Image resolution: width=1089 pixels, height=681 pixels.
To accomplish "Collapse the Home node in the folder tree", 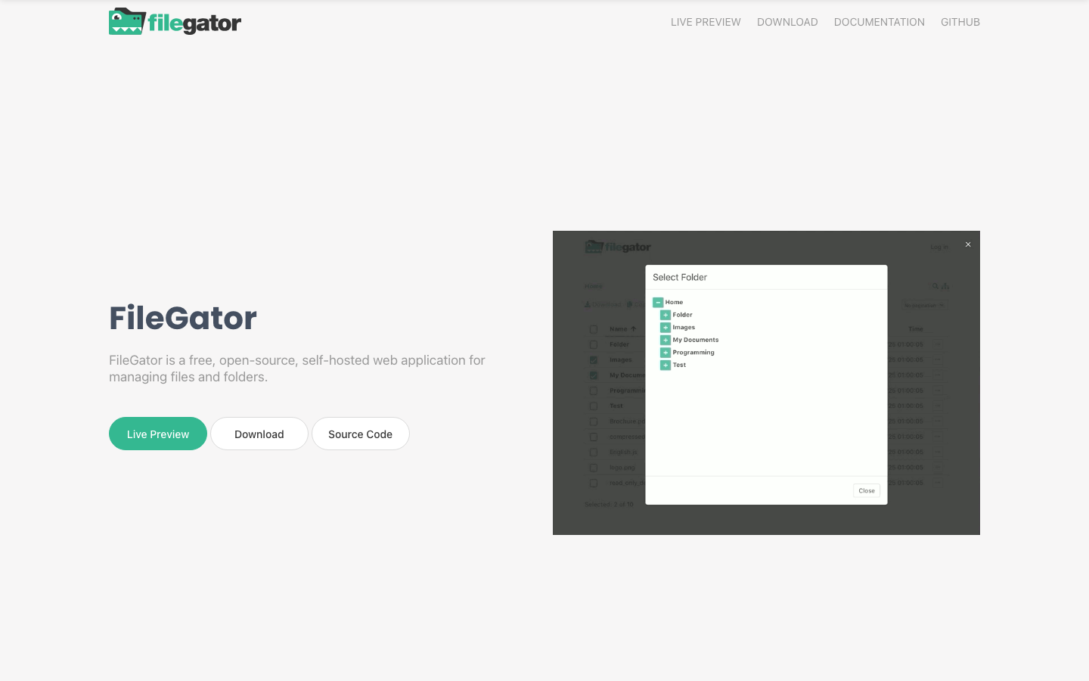I will pos(658,302).
